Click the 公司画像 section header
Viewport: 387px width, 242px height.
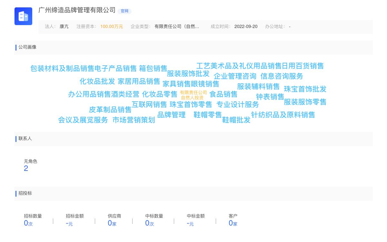[27, 47]
